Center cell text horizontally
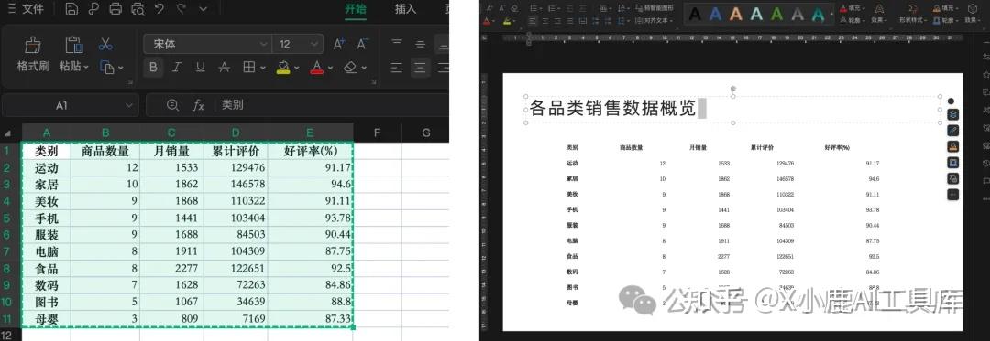The height and width of the screenshot is (341, 990). (420, 68)
